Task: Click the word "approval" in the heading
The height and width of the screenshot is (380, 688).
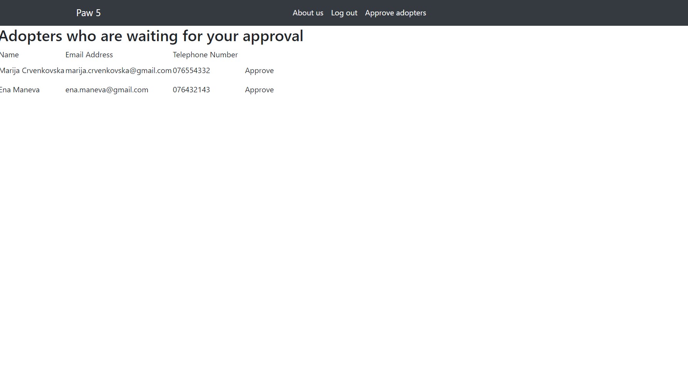Action: pos(273,36)
